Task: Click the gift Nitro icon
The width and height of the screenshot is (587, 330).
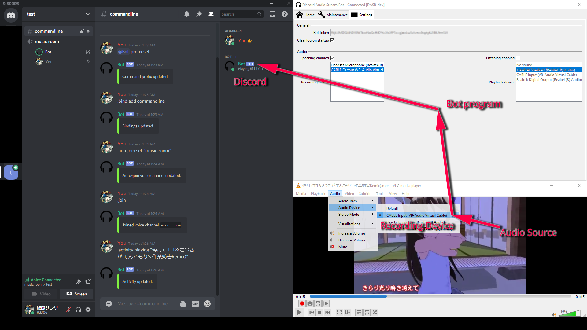Action: [x=183, y=304]
